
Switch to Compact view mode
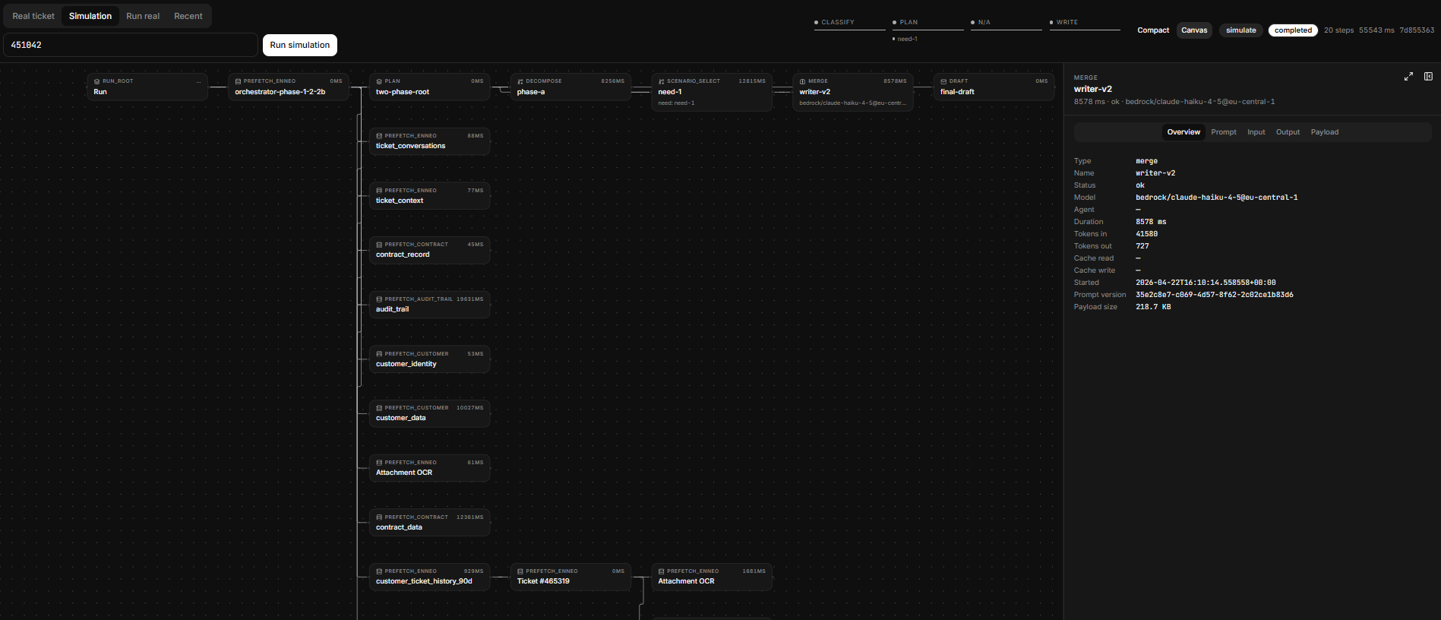[1153, 30]
